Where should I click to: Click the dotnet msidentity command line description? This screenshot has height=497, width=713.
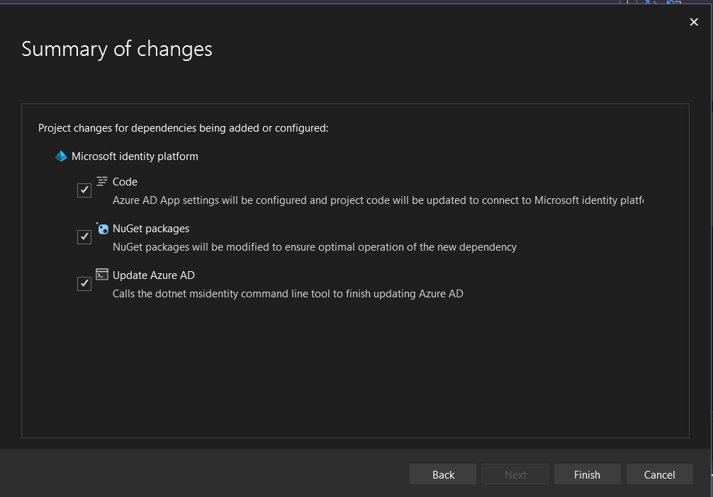point(288,294)
